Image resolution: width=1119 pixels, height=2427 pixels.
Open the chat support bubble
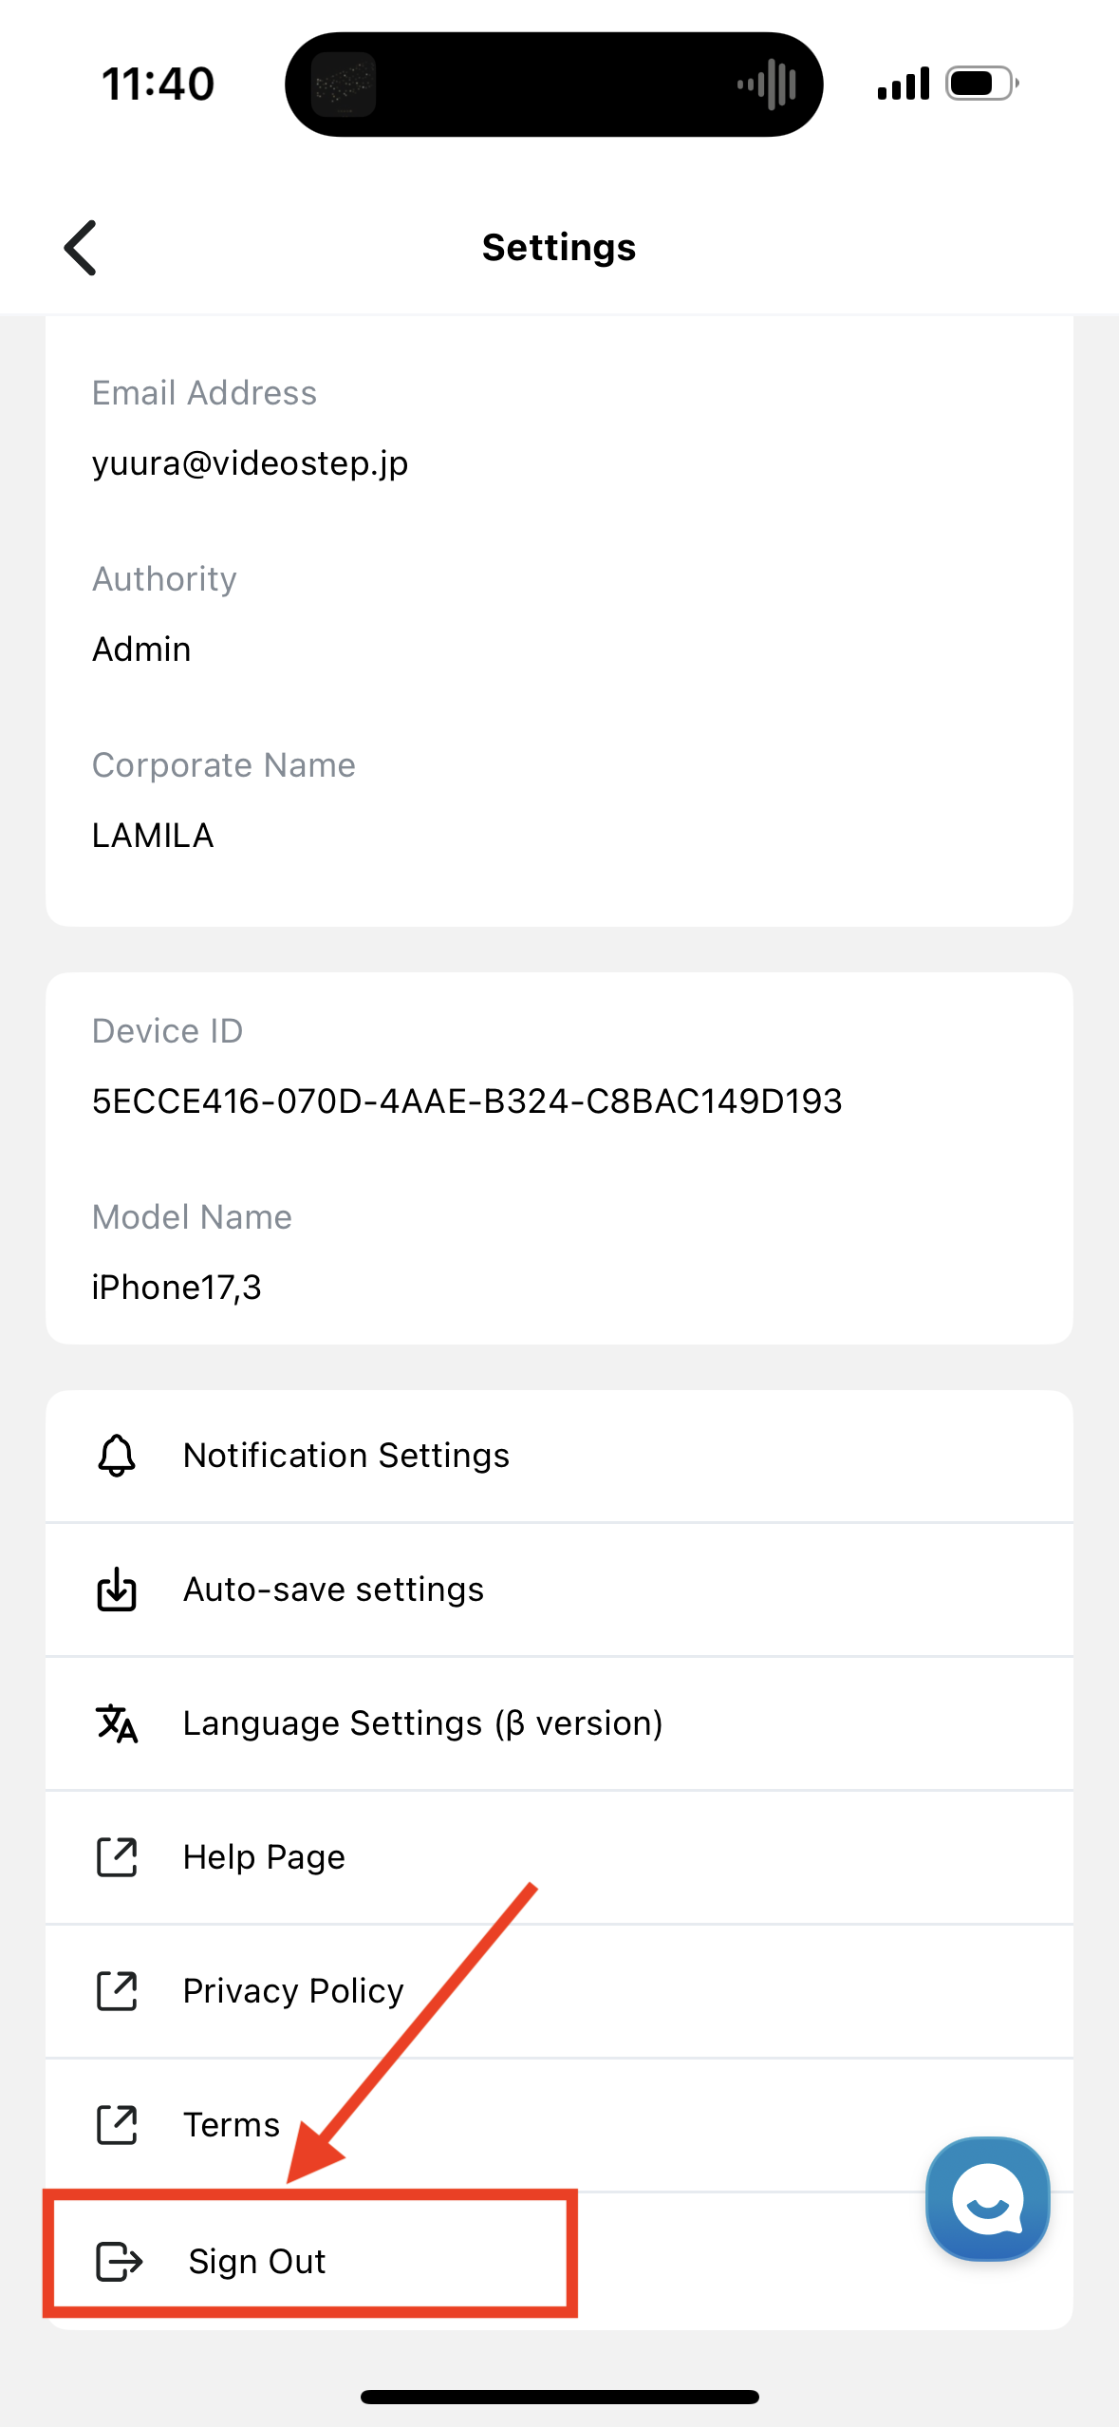[x=987, y=2198]
